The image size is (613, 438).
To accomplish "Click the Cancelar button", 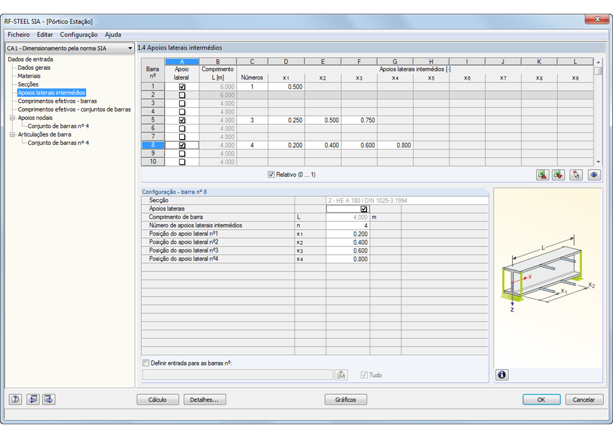I will pyautogui.click(x=584, y=400).
